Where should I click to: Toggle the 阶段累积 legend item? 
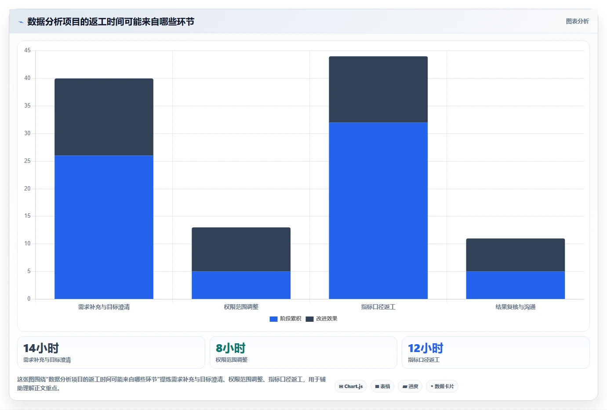[285, 319]
